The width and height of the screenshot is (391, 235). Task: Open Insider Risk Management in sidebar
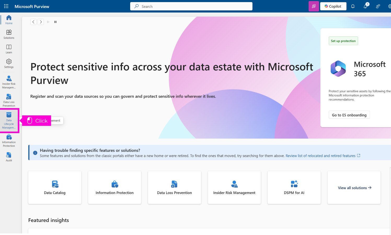(9, 82)
